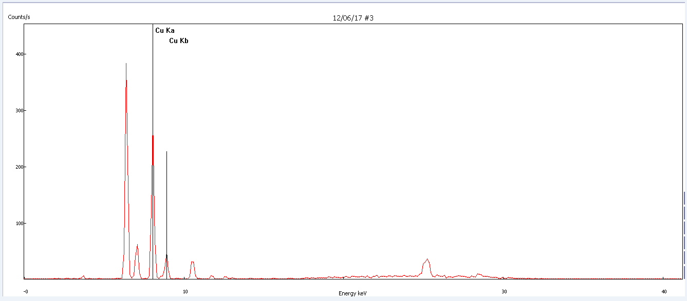Image resolution: width=687 pixels, height=301 pixels.
Task: Click the Cu Ka line label
Action: point(165,31)
